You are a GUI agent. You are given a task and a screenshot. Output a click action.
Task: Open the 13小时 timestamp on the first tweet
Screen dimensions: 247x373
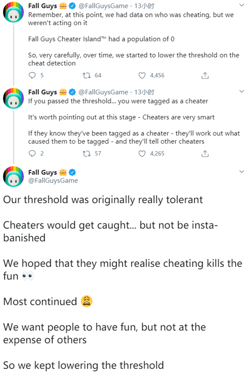click(x=144, y=6)
